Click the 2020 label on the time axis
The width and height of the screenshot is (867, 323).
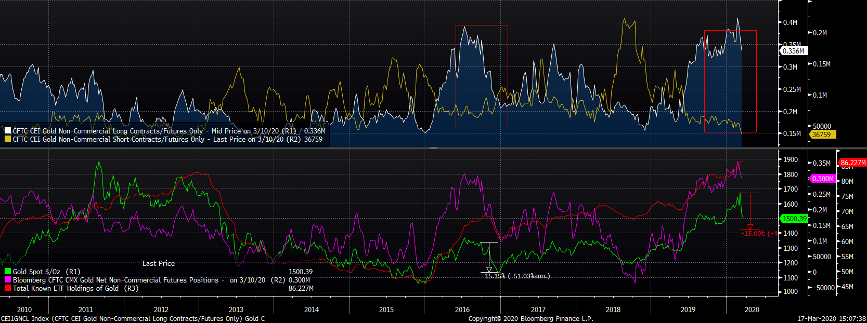[752, 309]
